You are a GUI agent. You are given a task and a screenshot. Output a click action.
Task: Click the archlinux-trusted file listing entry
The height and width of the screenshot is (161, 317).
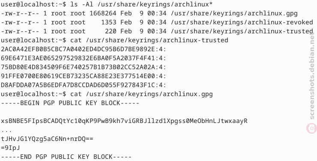coord(157,31)
